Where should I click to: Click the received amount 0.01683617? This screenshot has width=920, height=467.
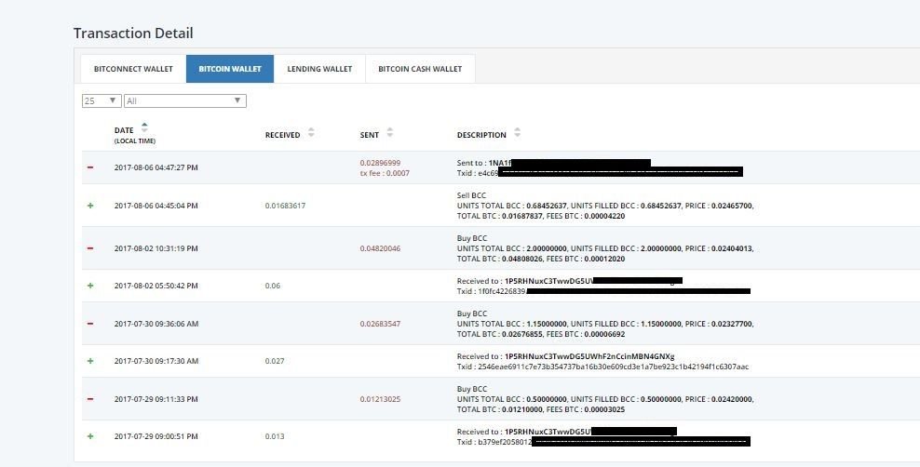[x=285, y=206]
